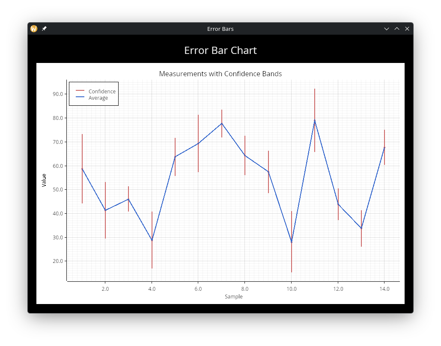
Task: Click the Sample axis label
Action: 234,296
